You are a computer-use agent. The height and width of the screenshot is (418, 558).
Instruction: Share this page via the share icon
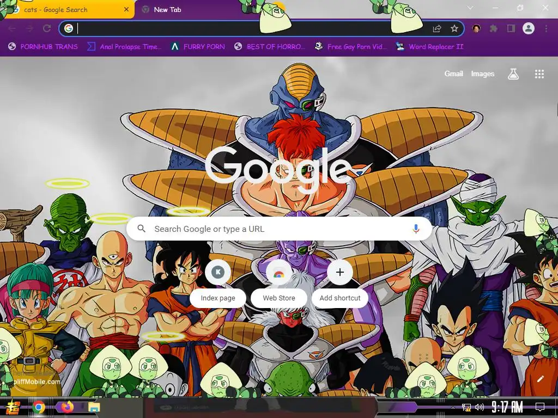pos(437,28)
